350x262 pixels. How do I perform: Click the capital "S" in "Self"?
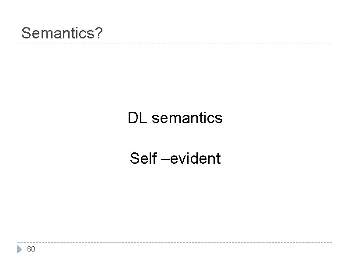(134, 158)
